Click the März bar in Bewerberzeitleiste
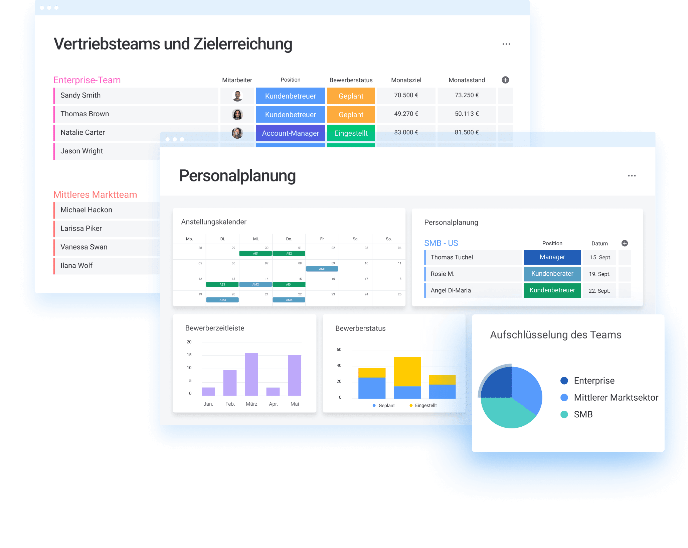 click(x=251, y=374)
